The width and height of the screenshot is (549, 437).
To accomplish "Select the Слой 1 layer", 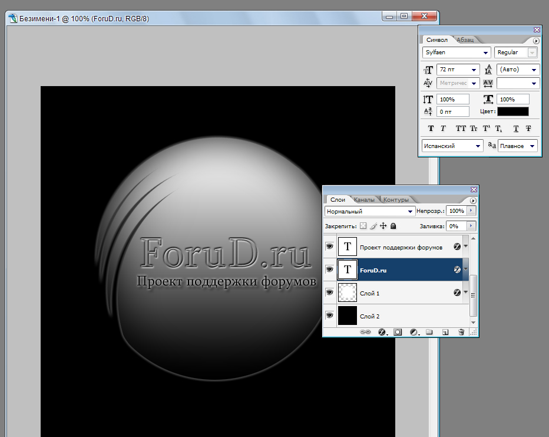I will click(401, 293).
